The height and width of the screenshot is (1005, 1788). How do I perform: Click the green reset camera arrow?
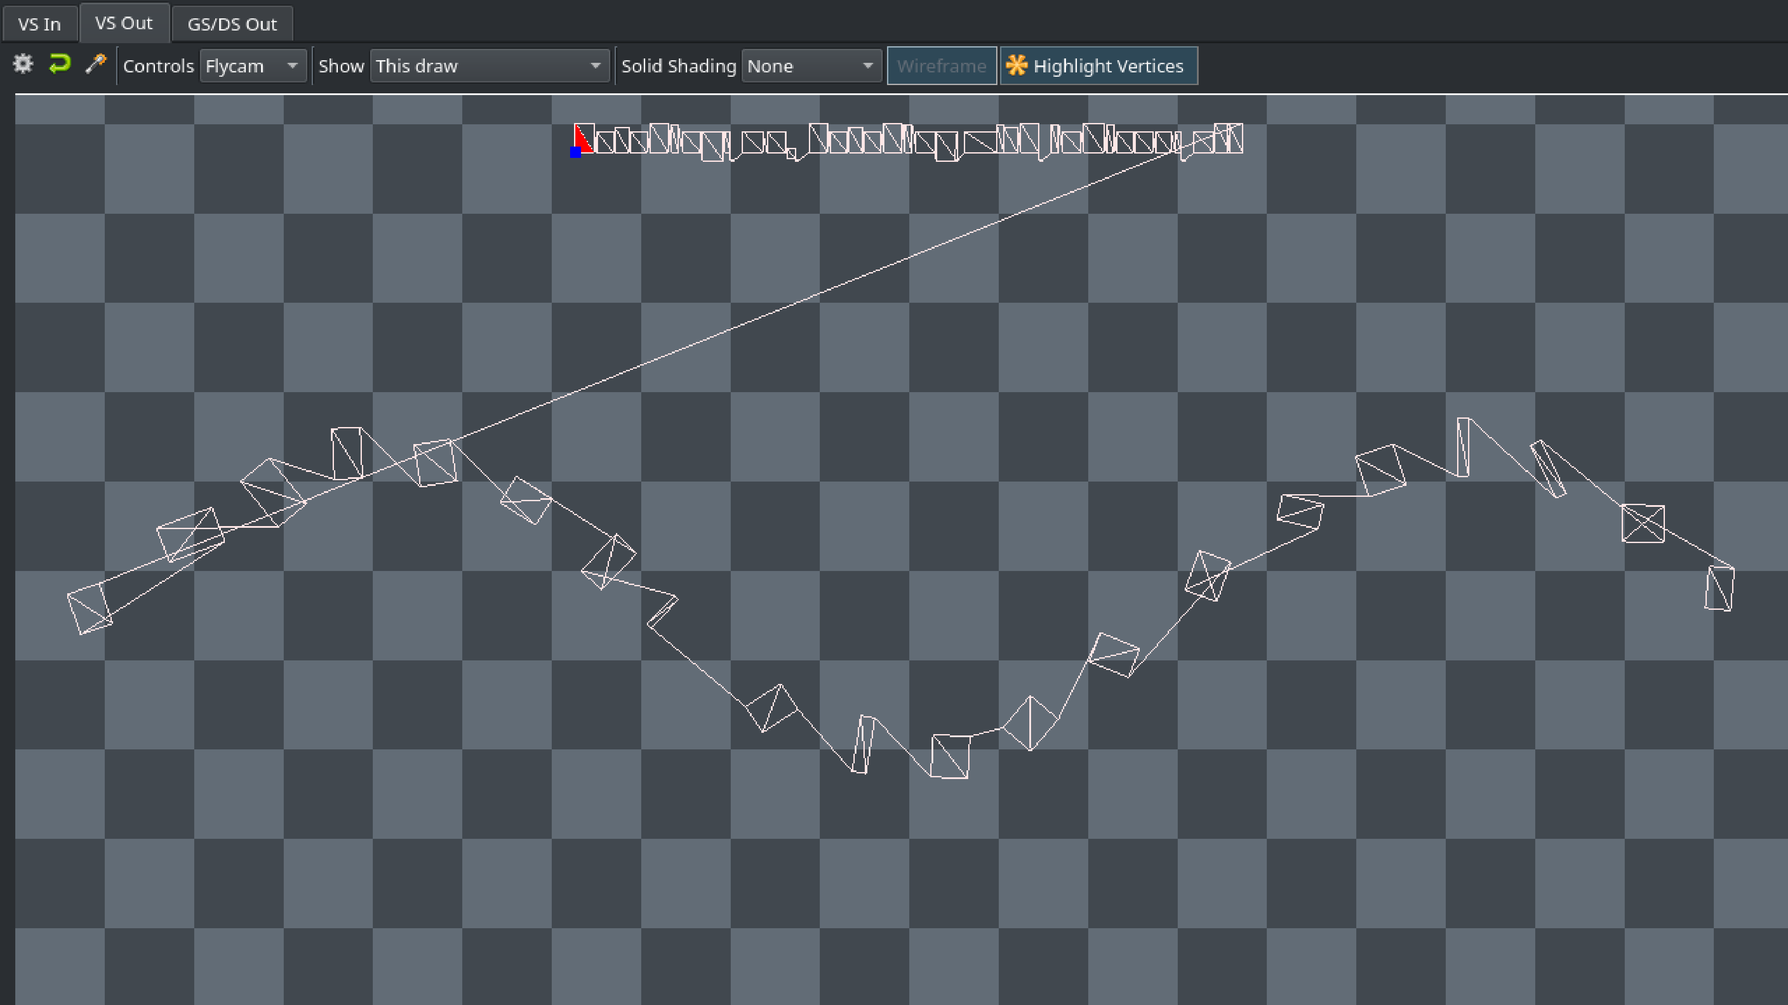(x=60, y=65)
